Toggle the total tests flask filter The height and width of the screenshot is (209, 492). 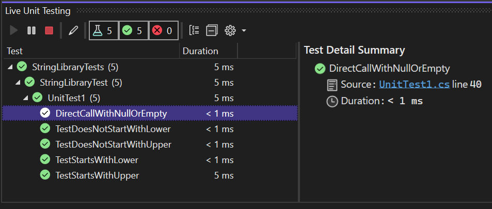click(103, 30)
